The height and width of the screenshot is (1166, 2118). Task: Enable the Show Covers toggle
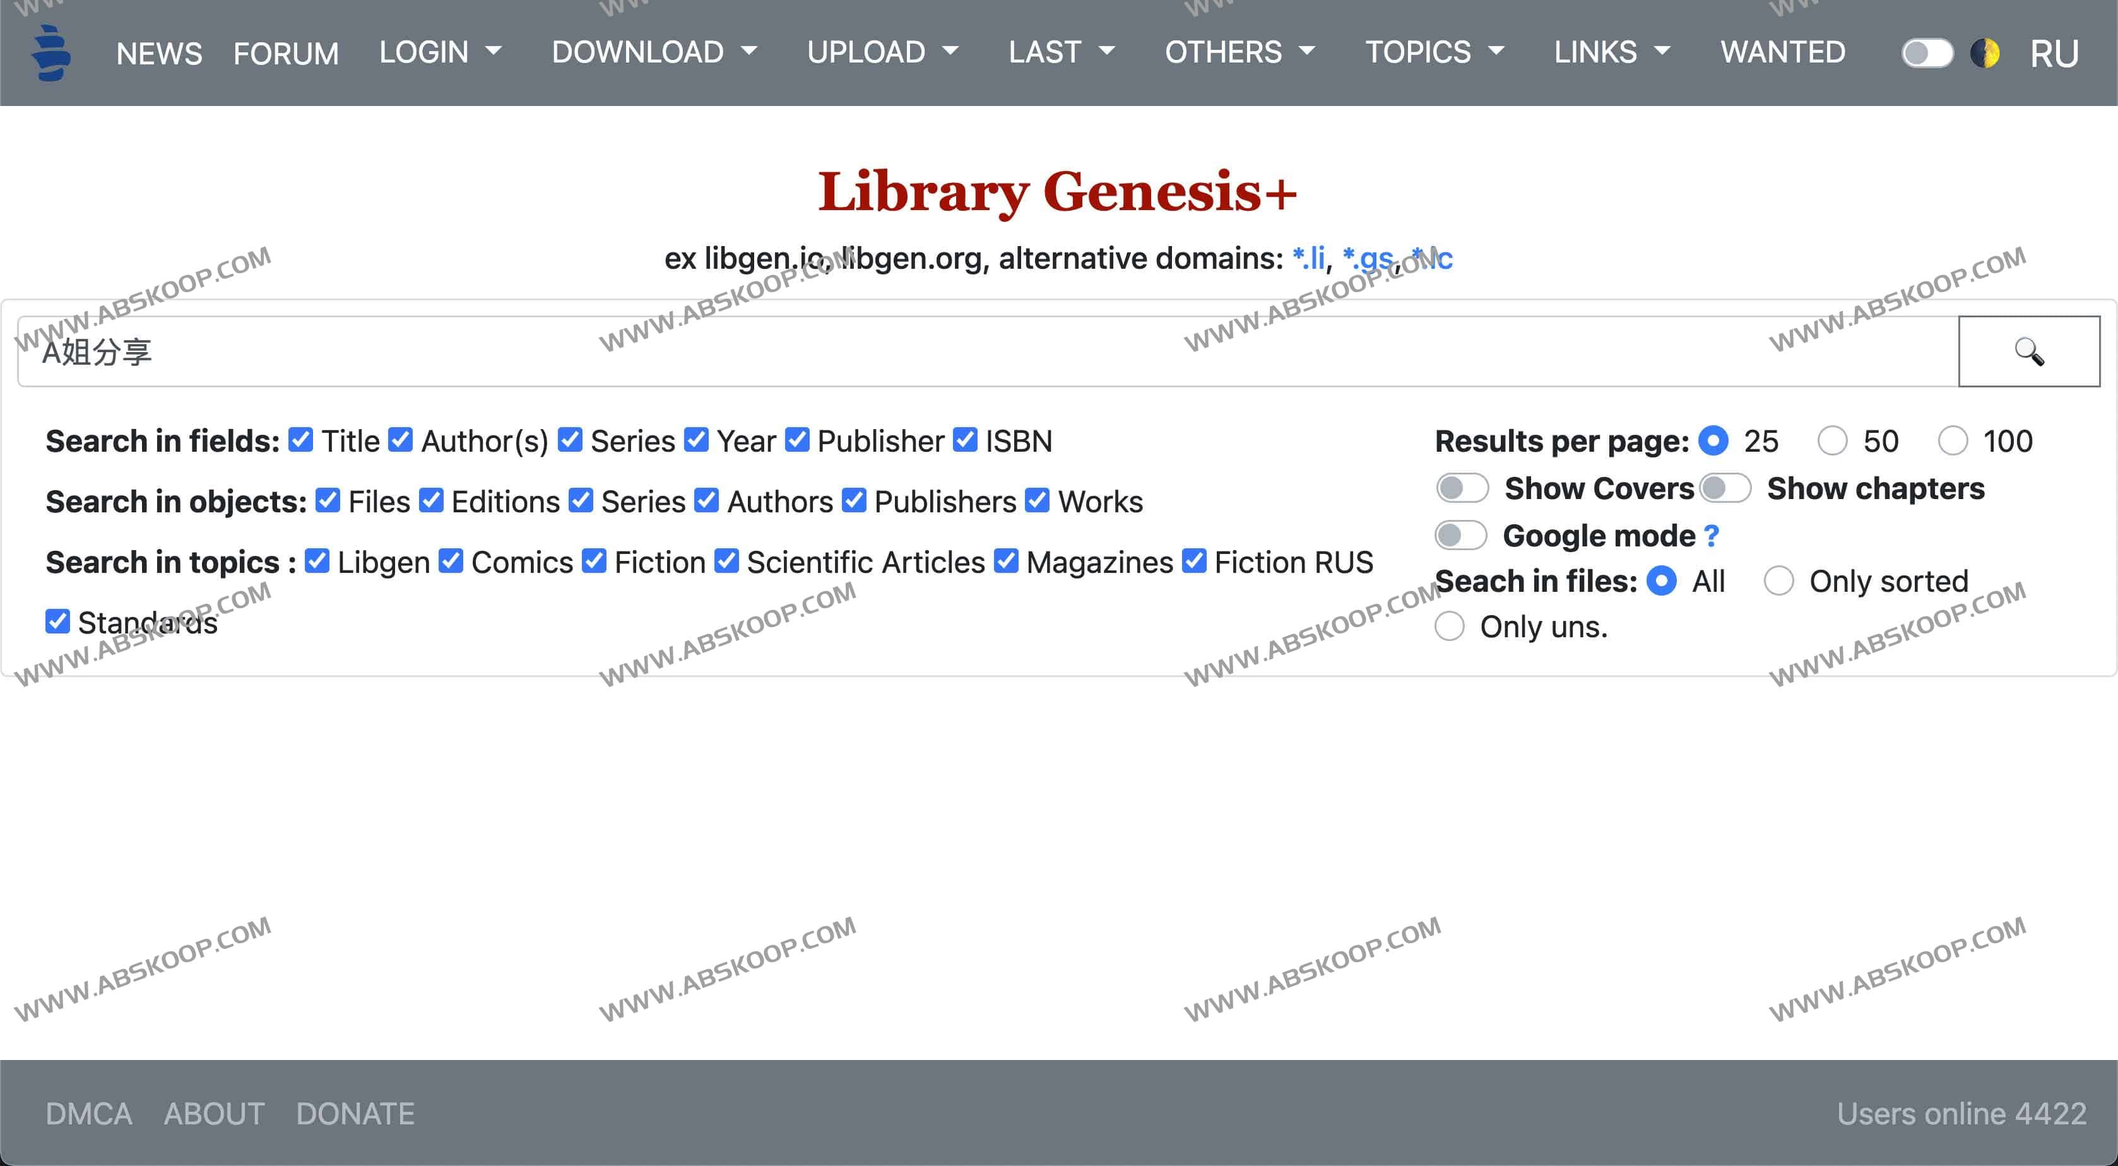tap(1462, 488)
